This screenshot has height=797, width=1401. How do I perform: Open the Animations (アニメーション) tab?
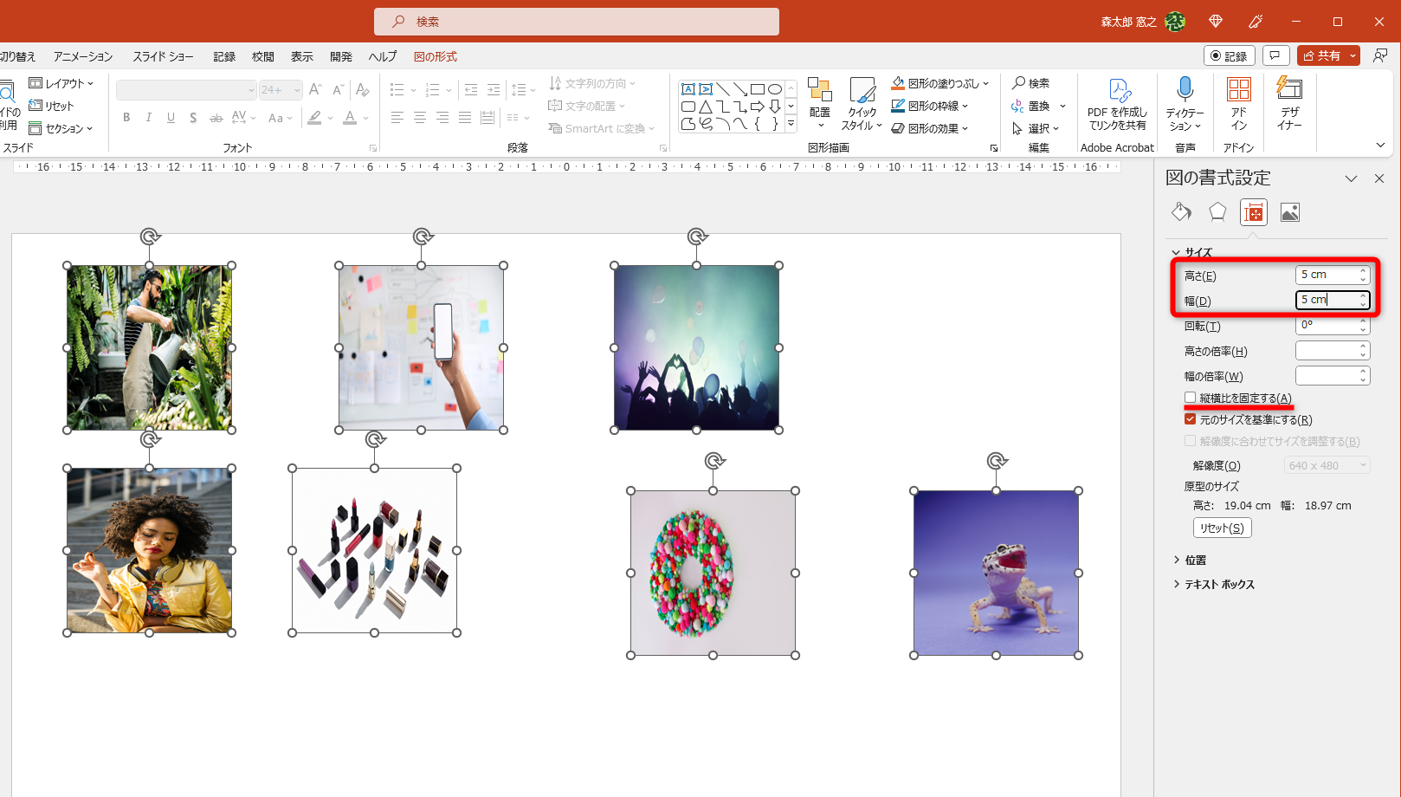[x=83, y=56]
